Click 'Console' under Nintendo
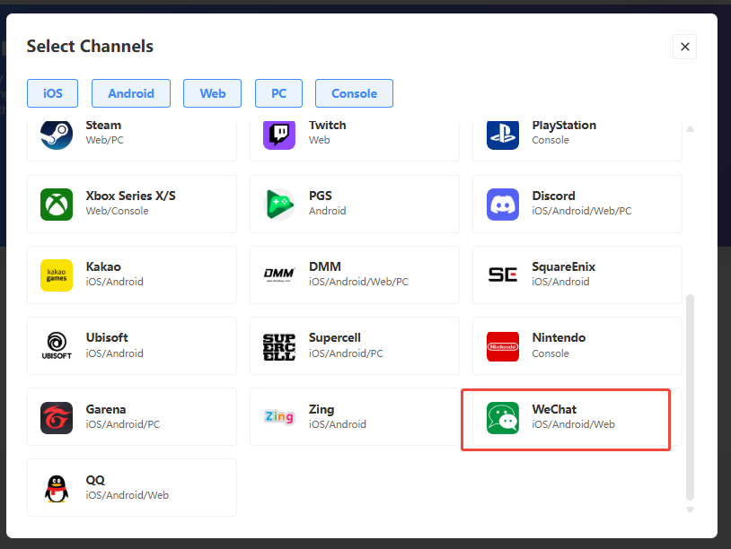 (x=550, y=353)
